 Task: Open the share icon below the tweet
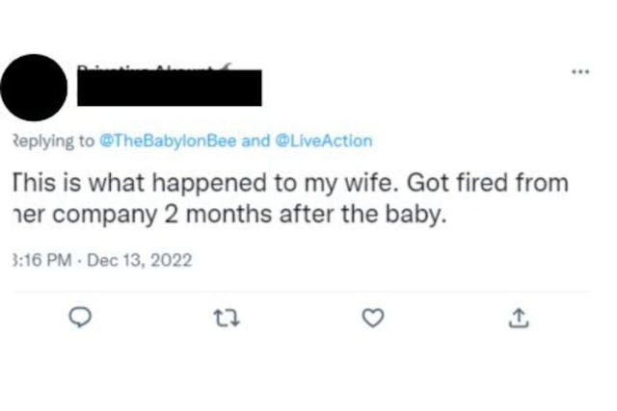point(516,316)
